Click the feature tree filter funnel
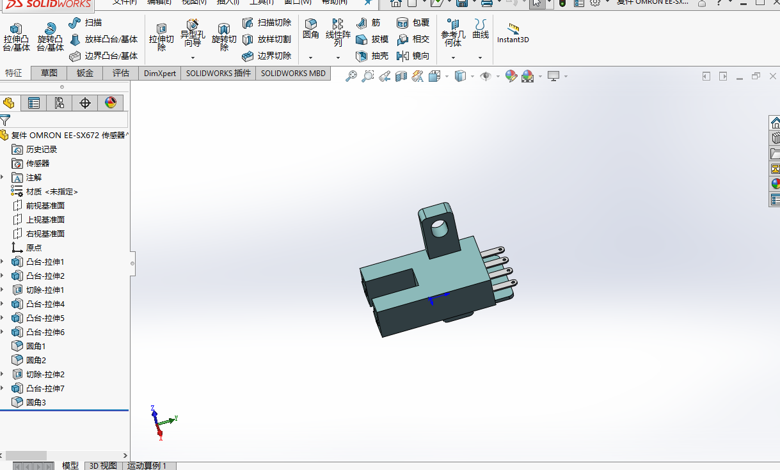 [5, 120]
